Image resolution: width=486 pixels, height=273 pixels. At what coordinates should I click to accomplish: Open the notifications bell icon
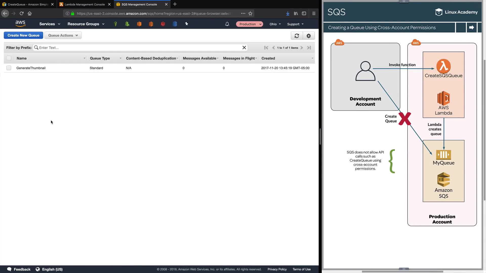(x=227, y=24)
